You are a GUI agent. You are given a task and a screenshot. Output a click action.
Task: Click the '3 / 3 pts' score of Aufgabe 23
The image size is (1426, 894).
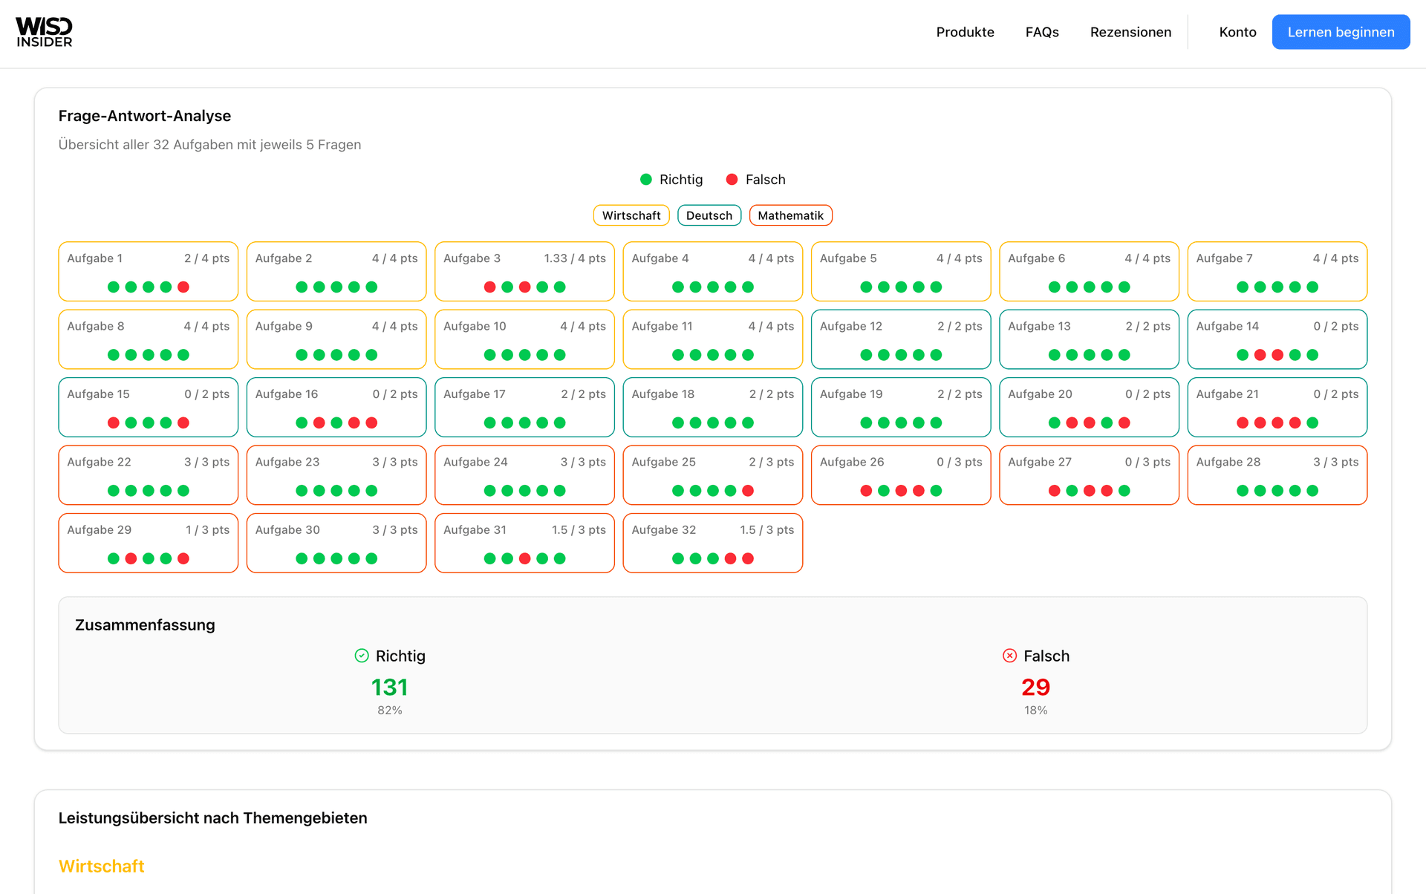[395, 462]
